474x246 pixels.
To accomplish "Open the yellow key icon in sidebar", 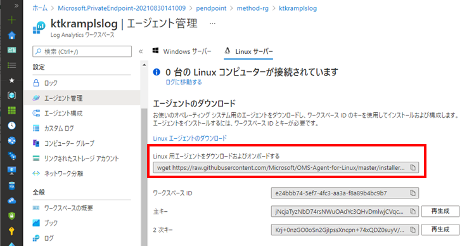I will pos(12,231).
